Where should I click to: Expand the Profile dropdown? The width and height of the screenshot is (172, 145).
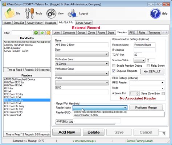click(82, 83)
